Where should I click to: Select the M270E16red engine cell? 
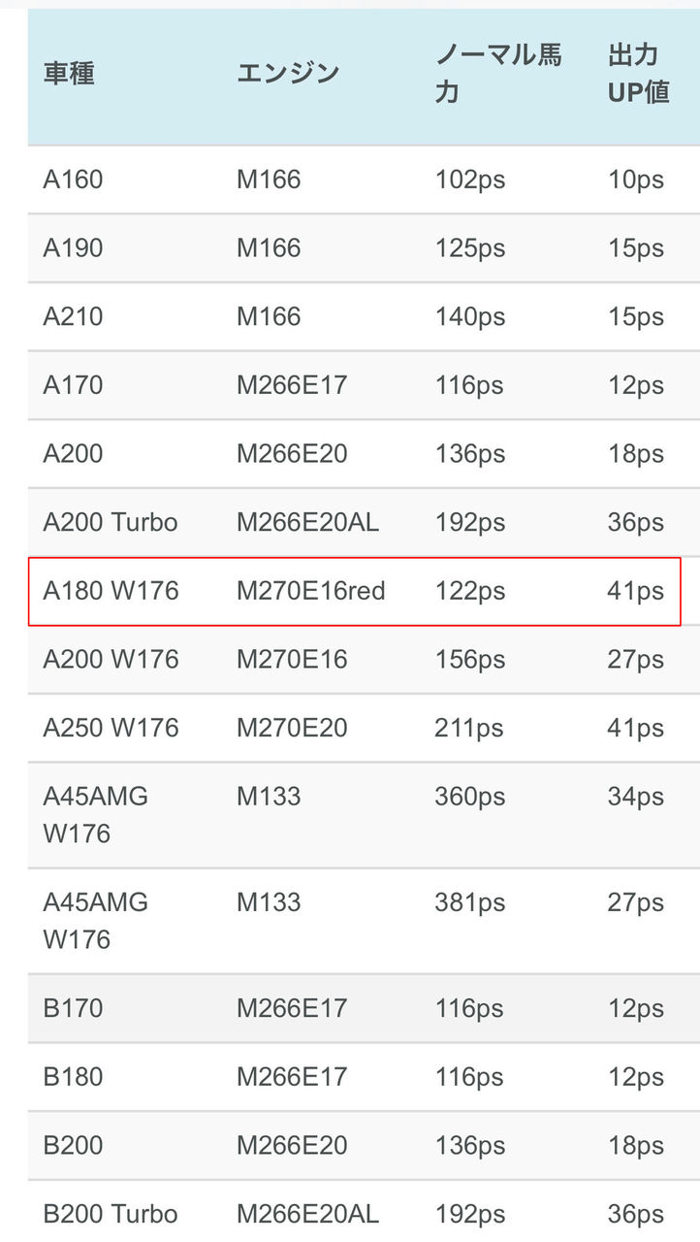[x=311, y=591]
